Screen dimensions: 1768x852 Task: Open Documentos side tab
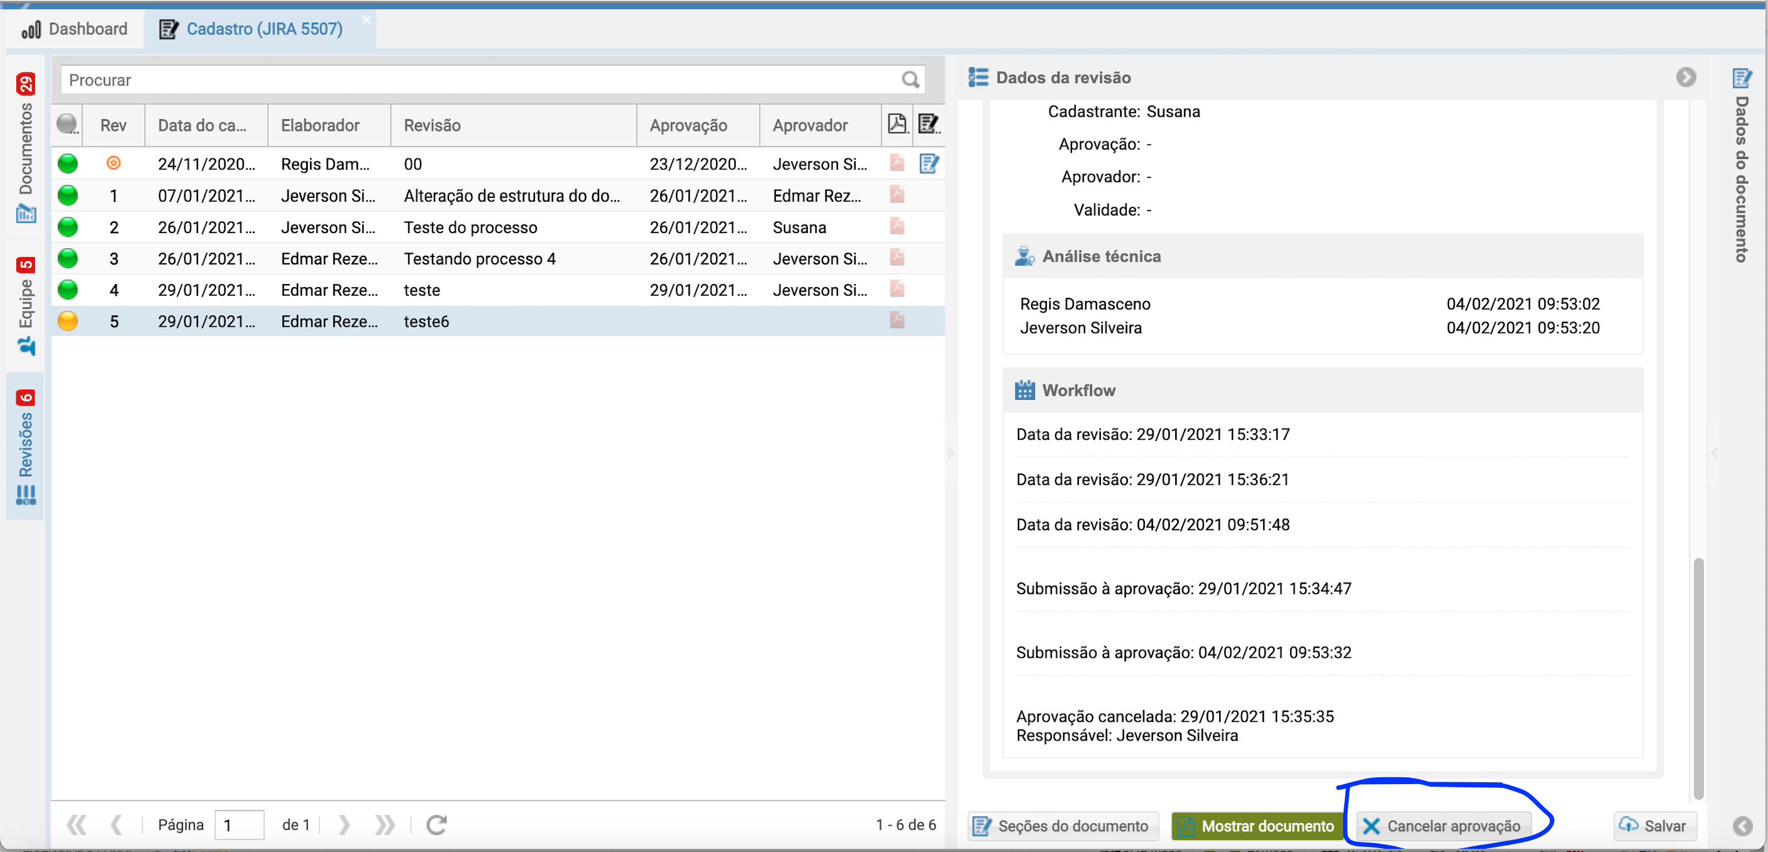pos(25,147)
